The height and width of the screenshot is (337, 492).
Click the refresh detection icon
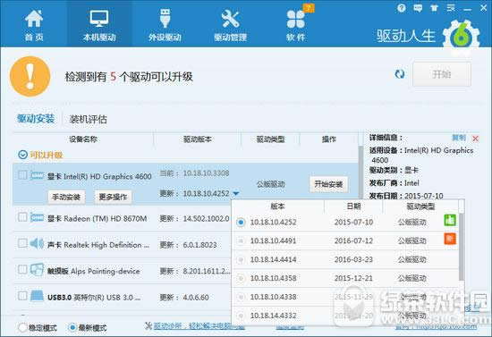pos(400,74)
